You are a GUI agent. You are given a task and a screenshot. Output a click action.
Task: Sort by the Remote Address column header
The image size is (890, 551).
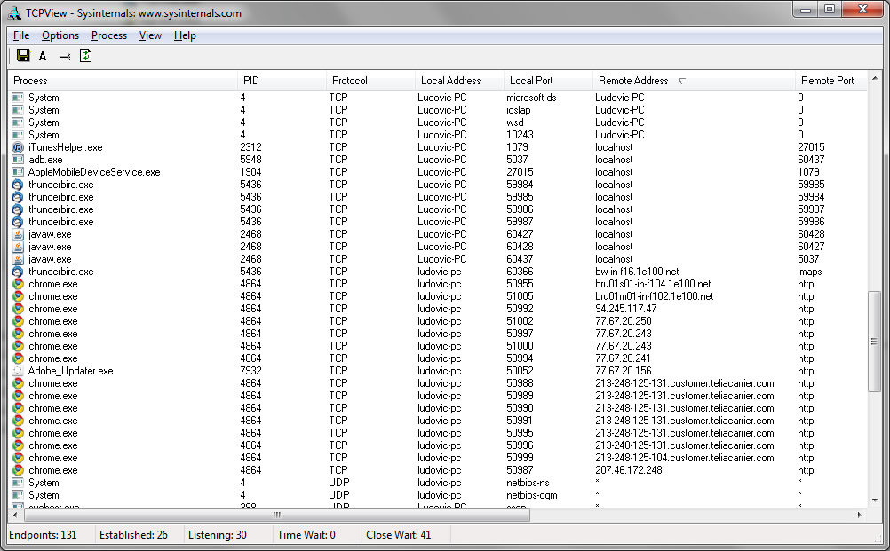tap(694, 81)
